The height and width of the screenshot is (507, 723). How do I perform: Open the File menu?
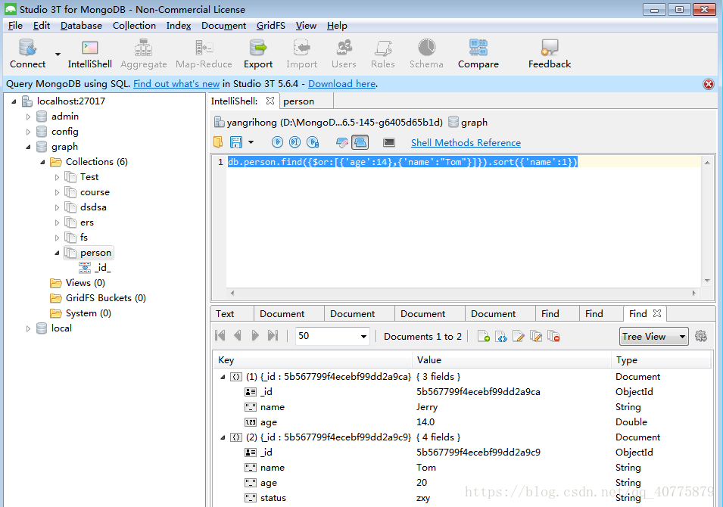15,26
